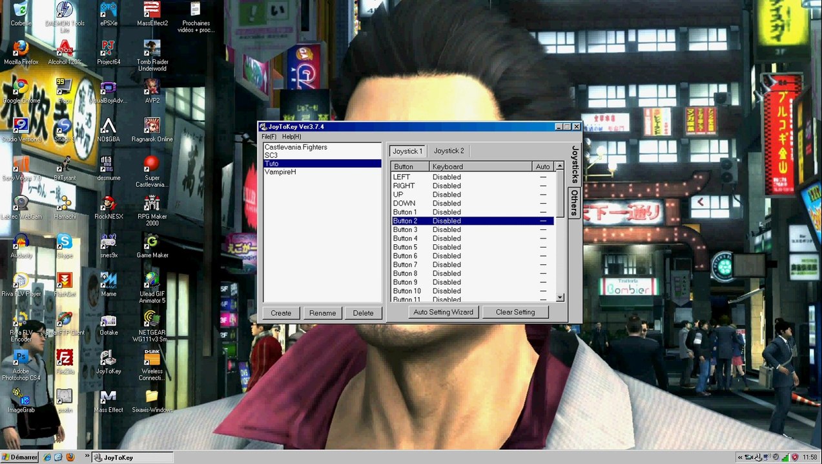Expand the quick launch chevron
The image size is (822, 464).
pyautogui.click(x=87, y=456)
